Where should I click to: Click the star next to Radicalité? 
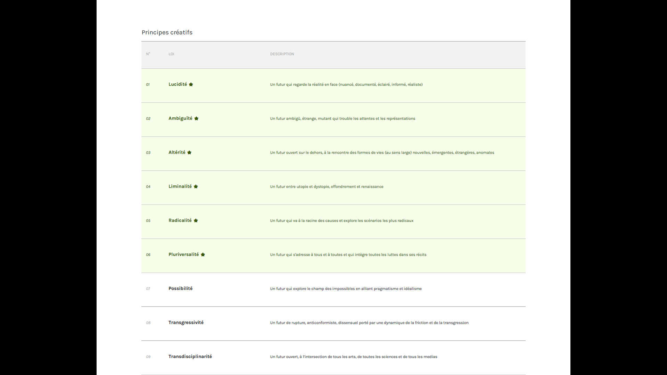[196, 220]
